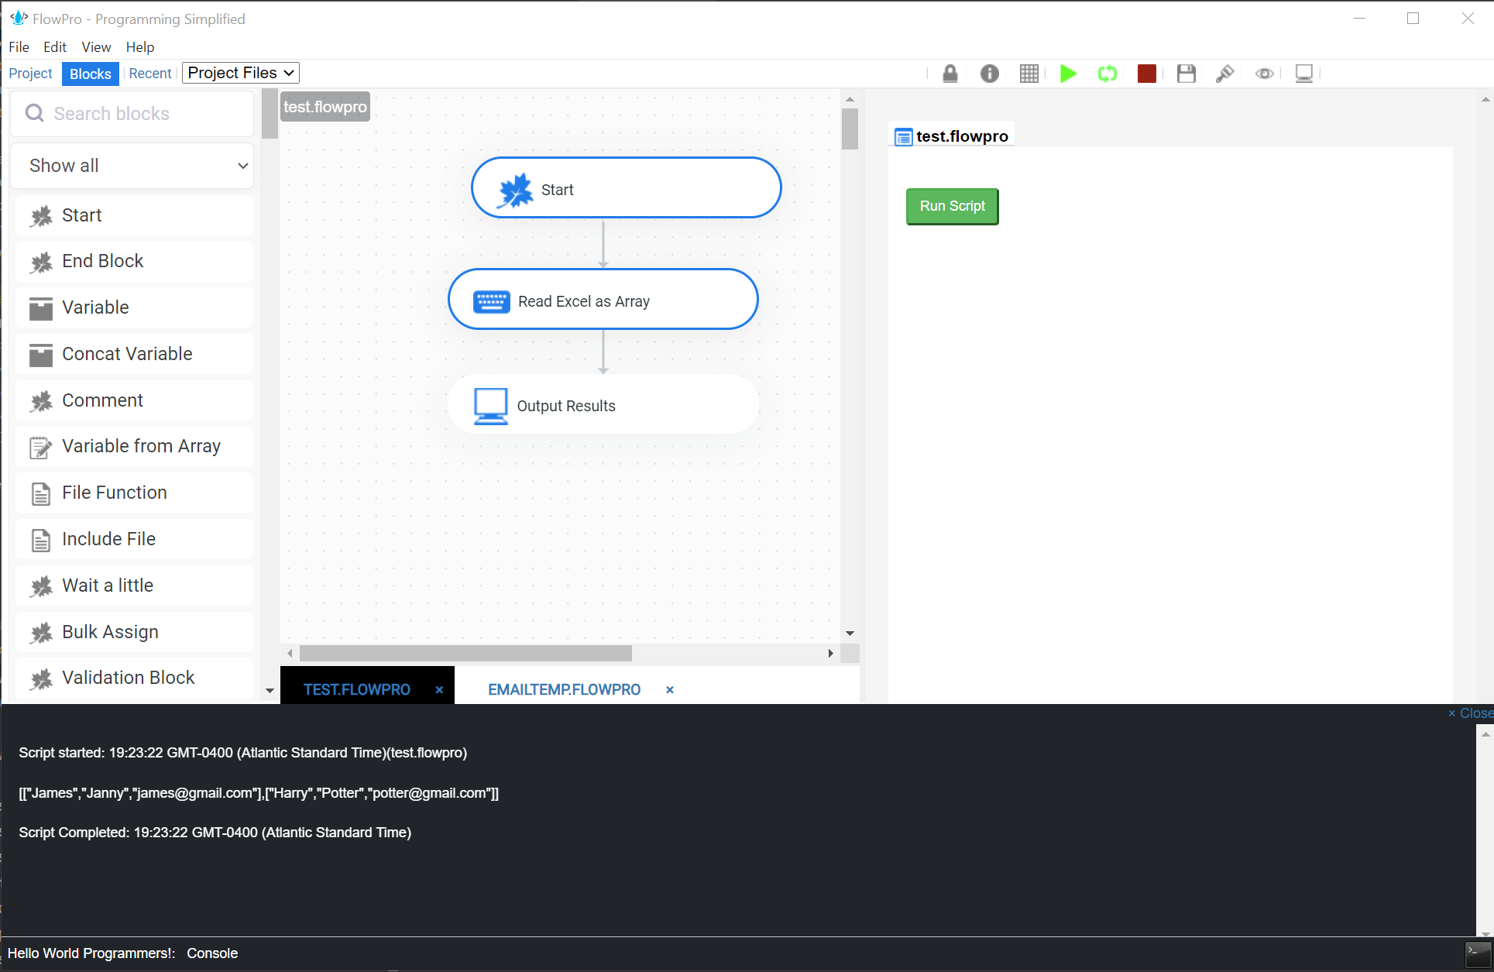Click the grid icon in the toolbar
The image size is (1494, 972).
(x=1029, y=73)
